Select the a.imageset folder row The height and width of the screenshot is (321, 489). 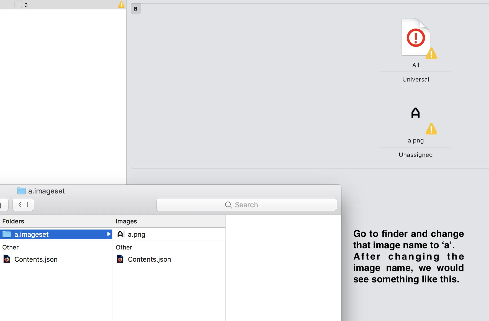56,234
